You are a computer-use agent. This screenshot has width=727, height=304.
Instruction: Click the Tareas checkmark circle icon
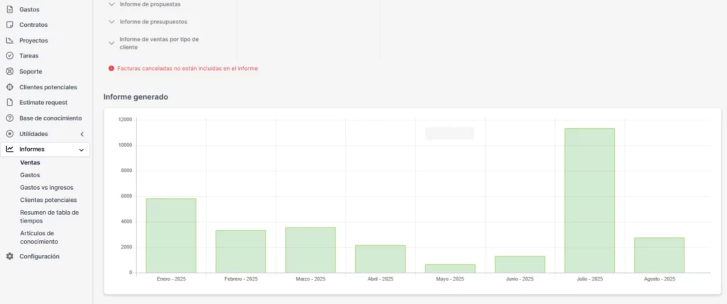(x=10, y=56)
